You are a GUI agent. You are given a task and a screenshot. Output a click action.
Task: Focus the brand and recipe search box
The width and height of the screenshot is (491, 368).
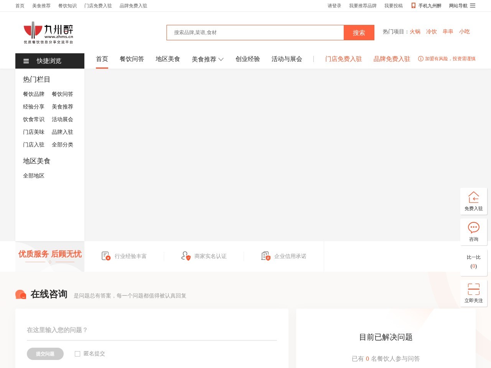click(x=255, y=33)
